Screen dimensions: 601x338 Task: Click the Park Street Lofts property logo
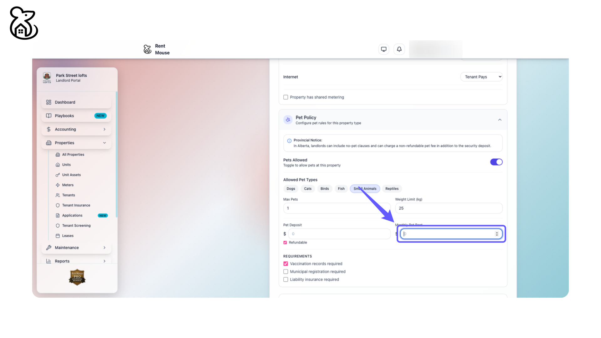47,77
